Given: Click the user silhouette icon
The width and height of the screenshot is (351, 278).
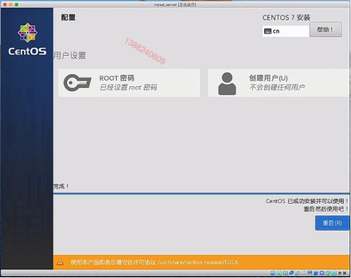Looking at the screenshot, I should [227, 83].
